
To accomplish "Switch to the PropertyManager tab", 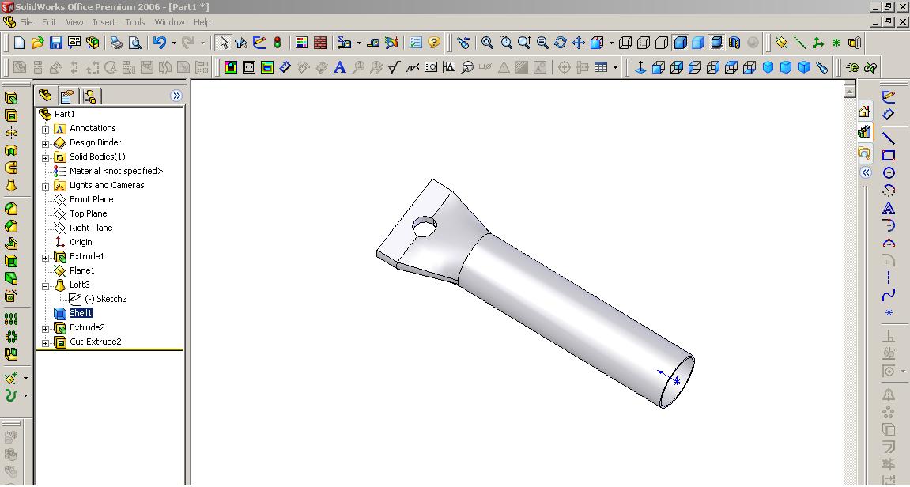I will pos(67,96).
